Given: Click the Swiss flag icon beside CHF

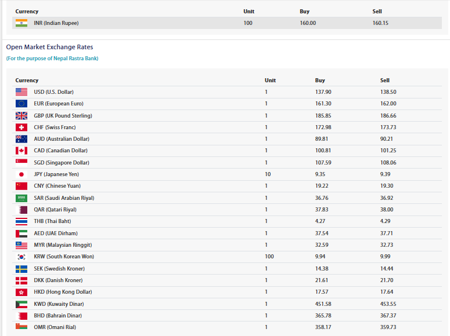Looking at the screenshot, I should point(21,127).
